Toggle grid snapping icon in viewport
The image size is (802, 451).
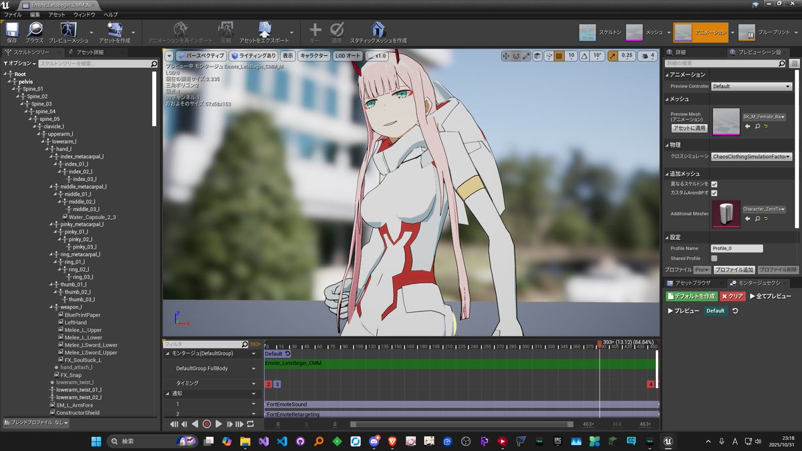point(559,56)
